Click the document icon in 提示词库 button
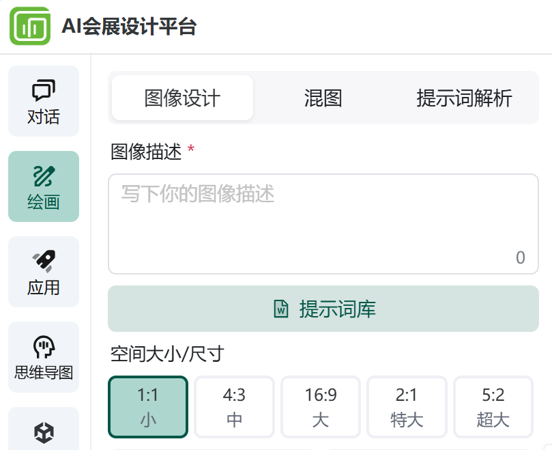This screenshot has height=450, width=552. coord(281,309)
